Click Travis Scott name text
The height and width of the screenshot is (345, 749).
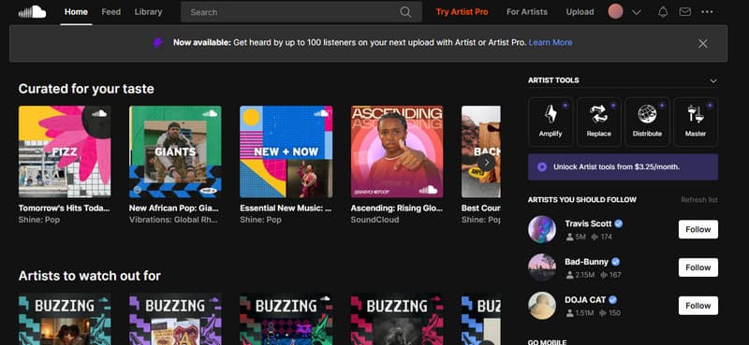click(588, 223)
